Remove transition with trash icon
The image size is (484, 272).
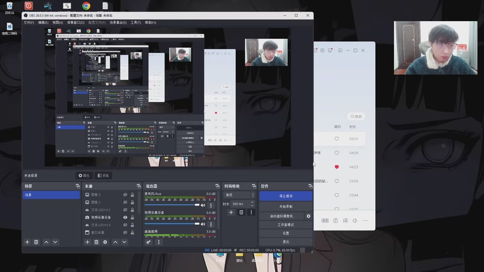(x=241, y=212)
